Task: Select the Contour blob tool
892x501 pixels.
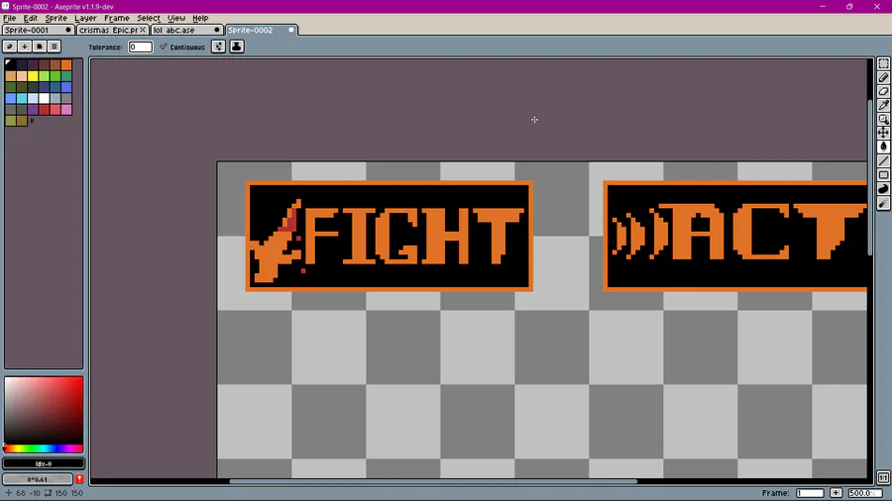Action: point(883,188)
